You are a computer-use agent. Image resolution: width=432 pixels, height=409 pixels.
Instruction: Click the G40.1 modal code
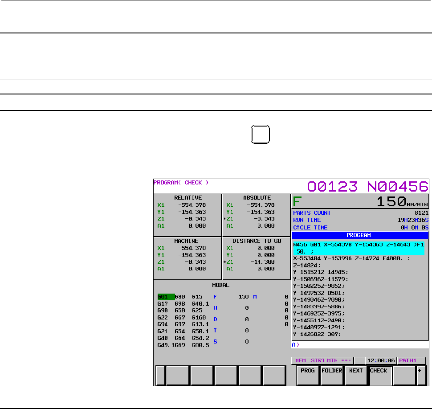pos(200,304)
